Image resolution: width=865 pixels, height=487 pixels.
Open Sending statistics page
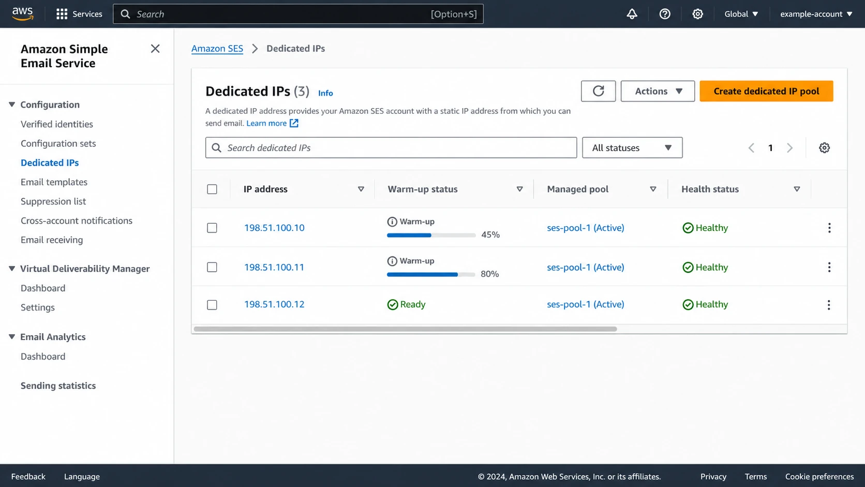point(58,386)
